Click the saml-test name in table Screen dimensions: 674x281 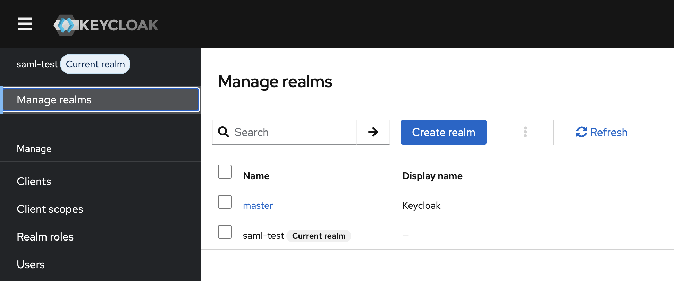(x=263, y=236)
